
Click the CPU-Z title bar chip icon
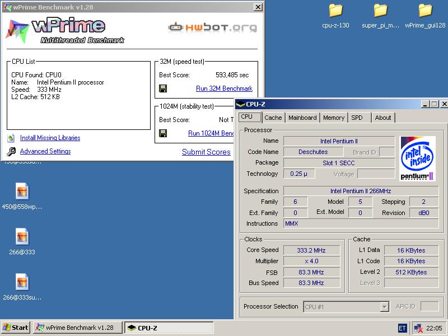tap(241, 104)
